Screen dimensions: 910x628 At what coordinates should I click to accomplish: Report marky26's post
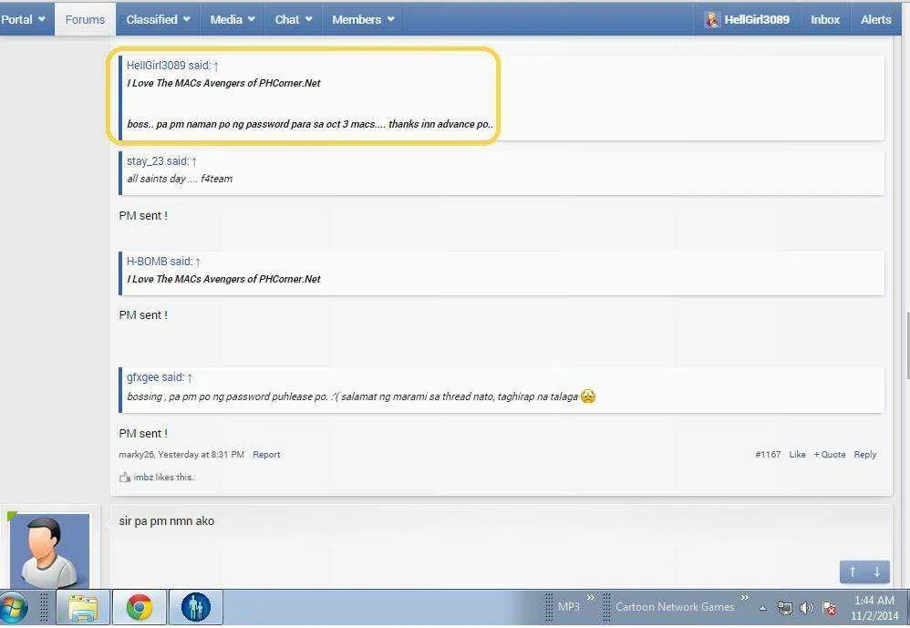click(x=266, y=455)
